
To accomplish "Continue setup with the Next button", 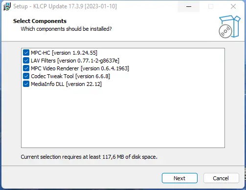I will 179,178.
